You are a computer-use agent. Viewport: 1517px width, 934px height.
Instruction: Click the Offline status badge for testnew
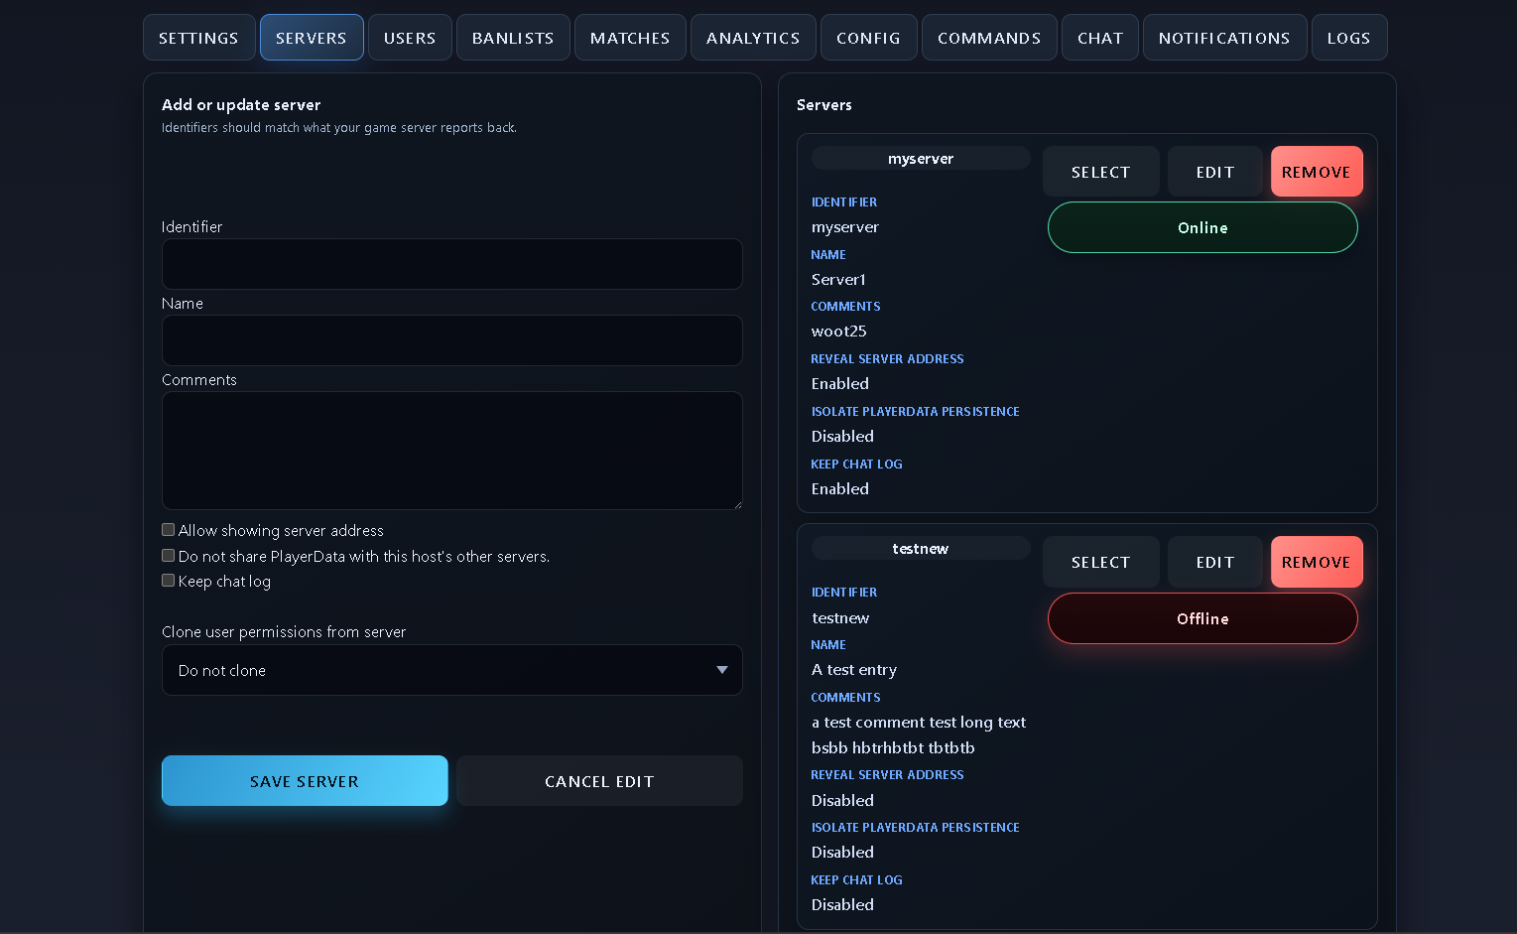point(1201,617)
